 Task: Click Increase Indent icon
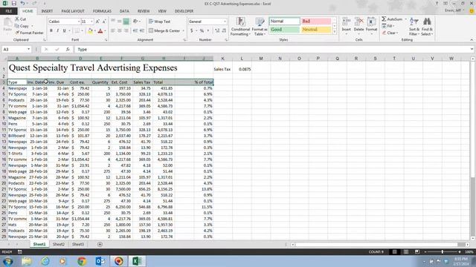[142, 30]
